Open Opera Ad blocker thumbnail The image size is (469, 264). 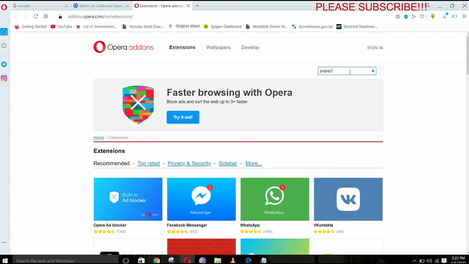(128, 199)
